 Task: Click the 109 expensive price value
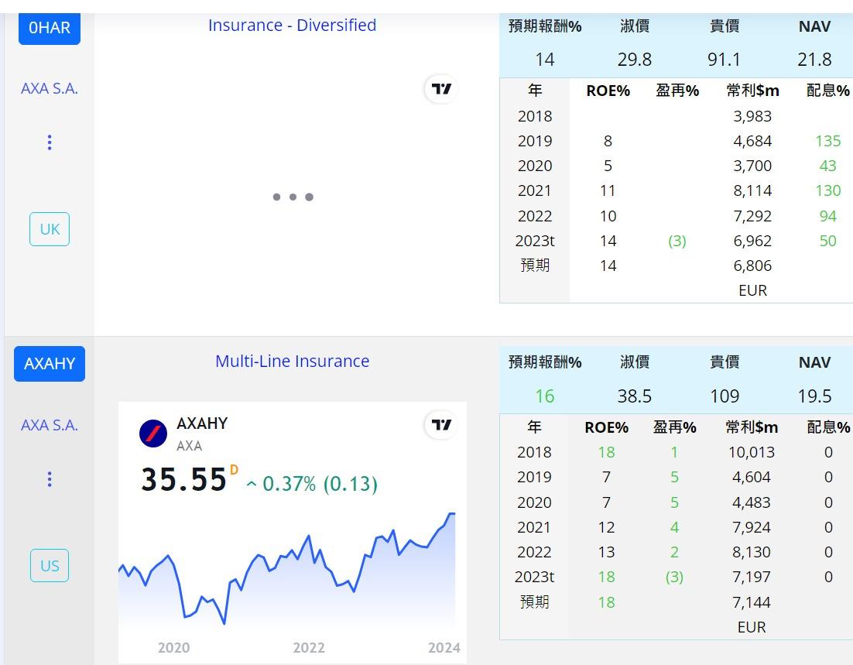[x=724, y=396]
